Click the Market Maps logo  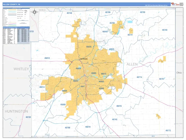point(175,4)
